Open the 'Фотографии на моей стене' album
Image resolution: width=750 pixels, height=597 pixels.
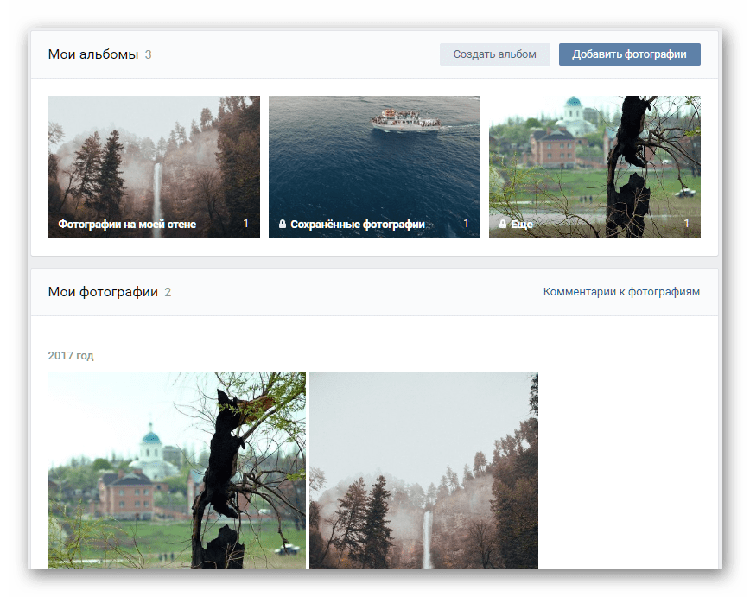pyautogui.click(x=154, y=167)
